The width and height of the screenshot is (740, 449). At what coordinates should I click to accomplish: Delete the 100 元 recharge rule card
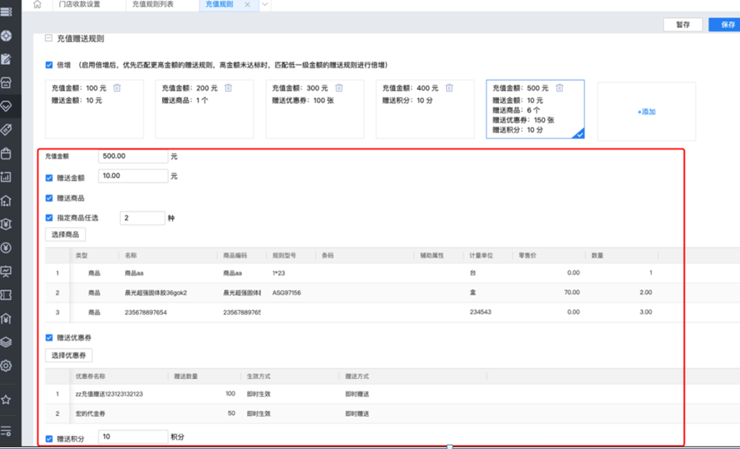pos(117,88)
